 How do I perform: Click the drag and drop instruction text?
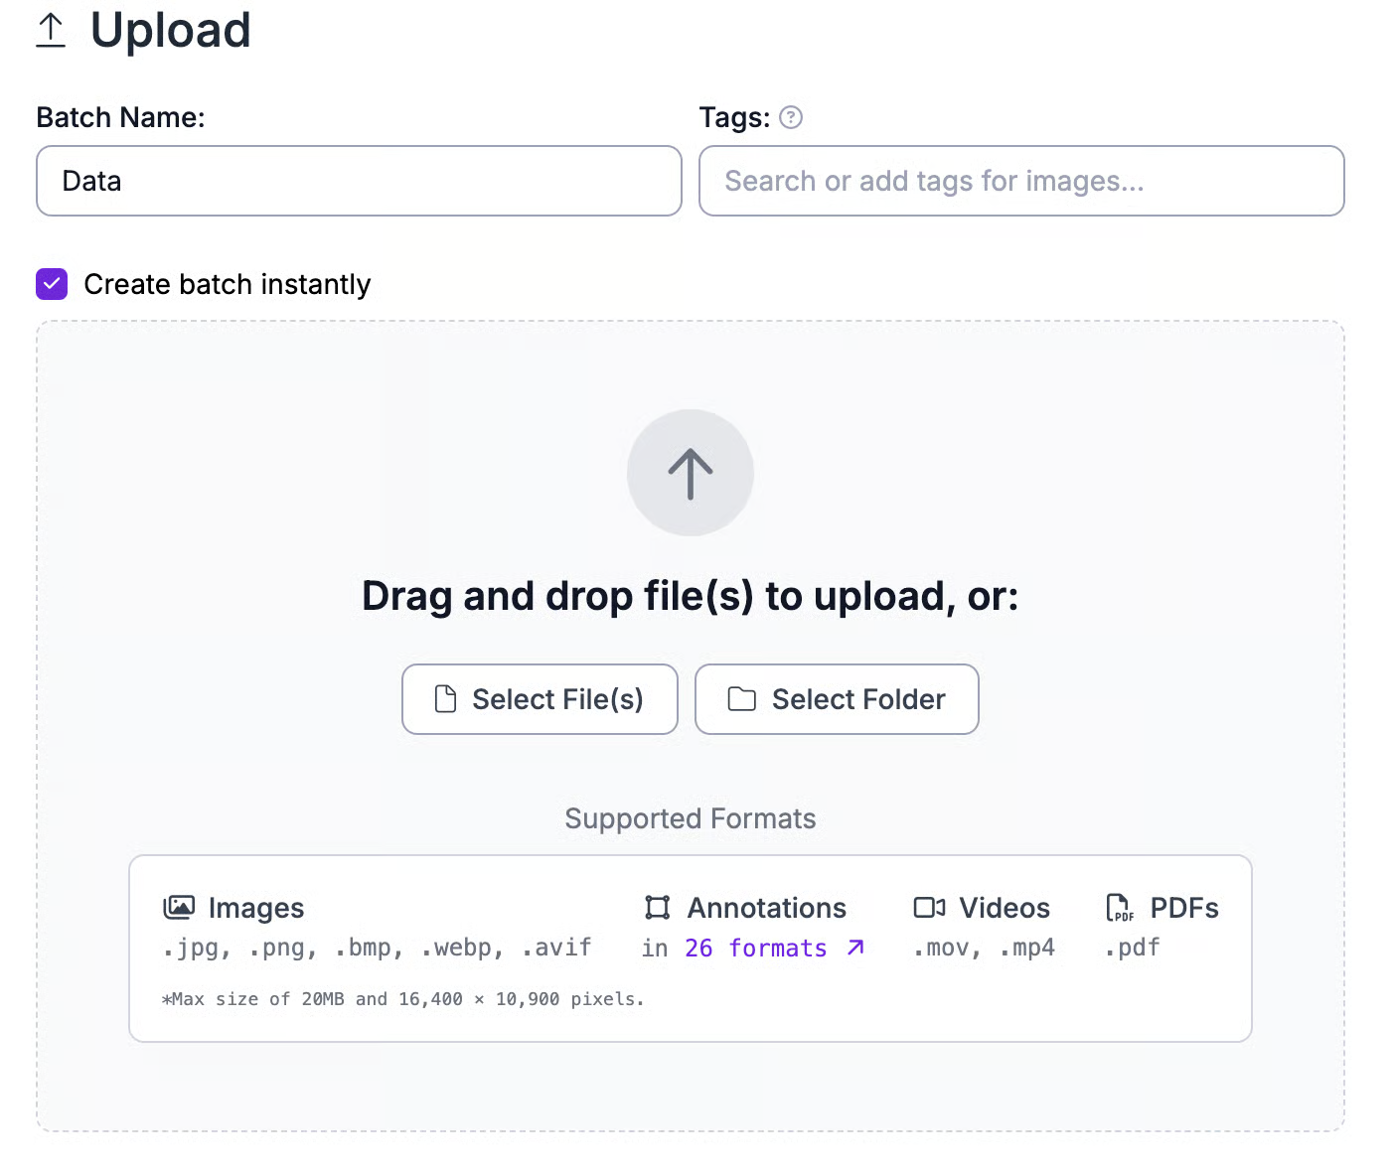[690, 596]
